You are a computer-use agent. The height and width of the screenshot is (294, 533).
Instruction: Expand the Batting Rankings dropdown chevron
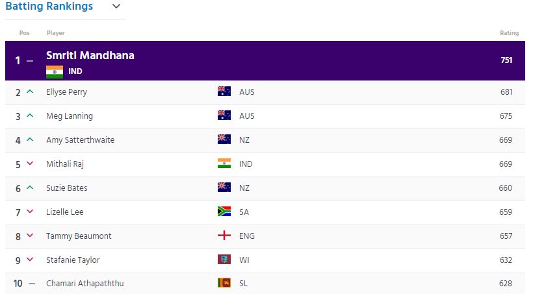(x=116, y=6)
